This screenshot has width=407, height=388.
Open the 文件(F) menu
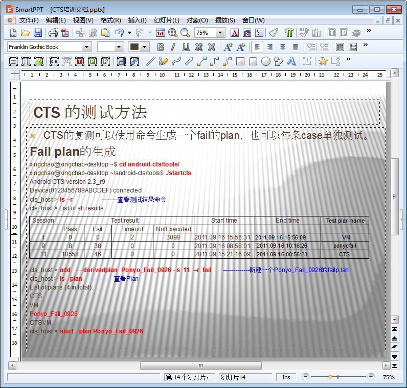pos(29,20)
